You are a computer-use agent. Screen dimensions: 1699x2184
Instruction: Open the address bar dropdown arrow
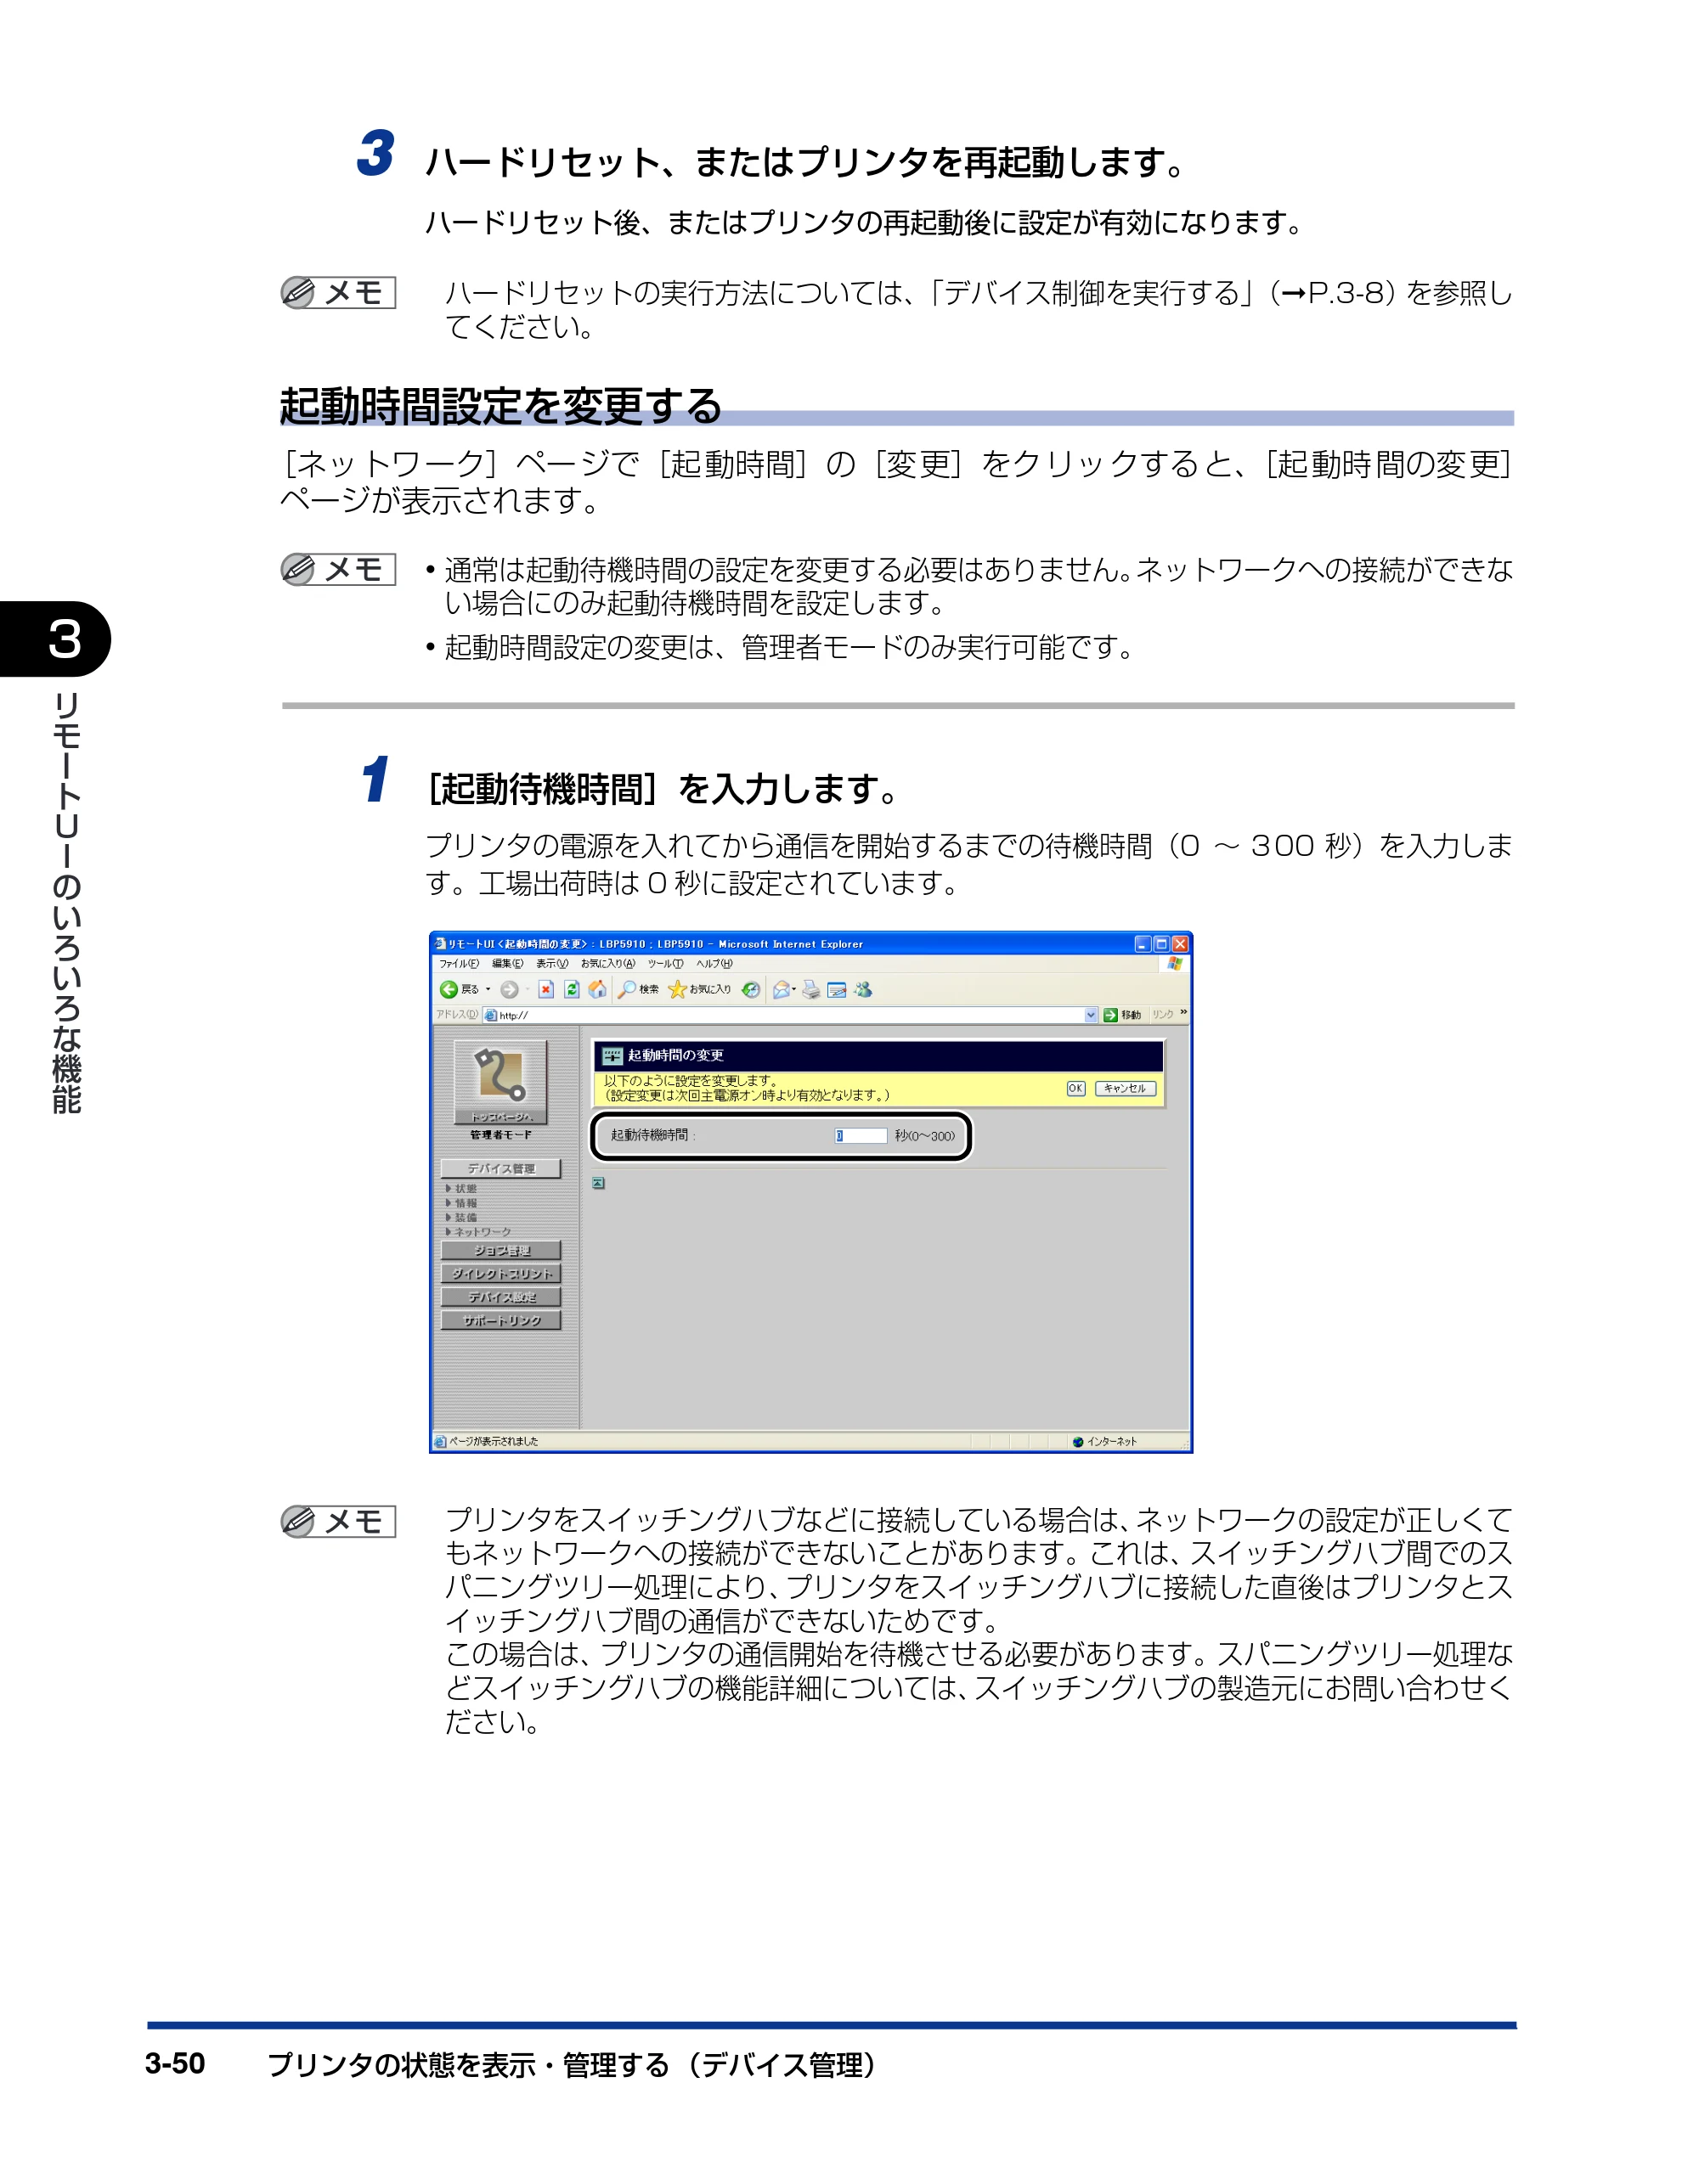pyautogui.click(x=1091, y=1014)
